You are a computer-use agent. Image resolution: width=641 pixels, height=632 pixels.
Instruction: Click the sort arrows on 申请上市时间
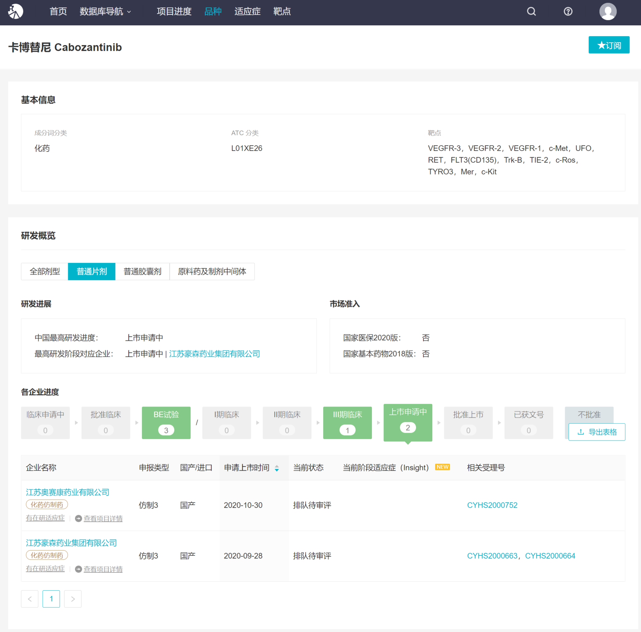[x=277, y=468]
